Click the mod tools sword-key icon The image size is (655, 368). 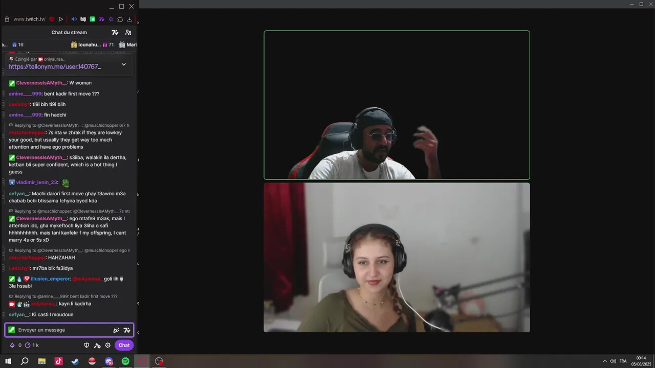click(x=97, y=345)
